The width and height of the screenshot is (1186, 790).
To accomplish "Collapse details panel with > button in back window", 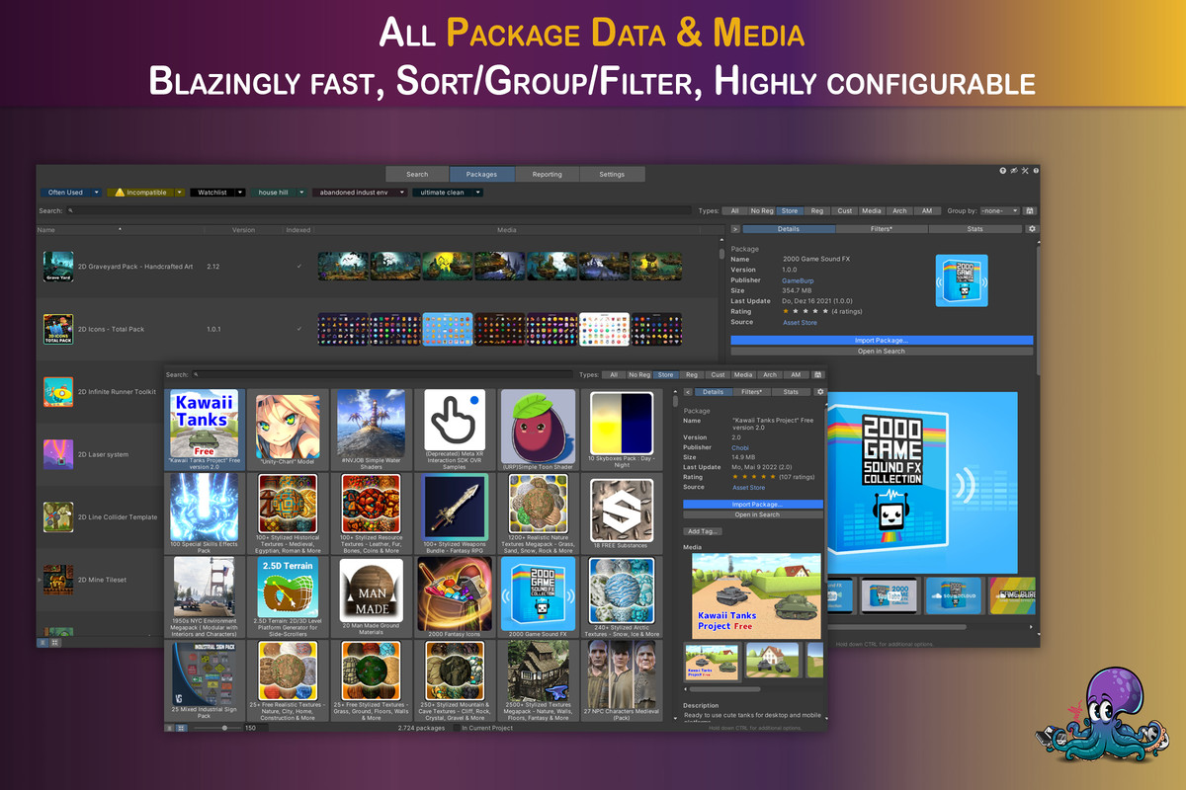I will [735, 228].
